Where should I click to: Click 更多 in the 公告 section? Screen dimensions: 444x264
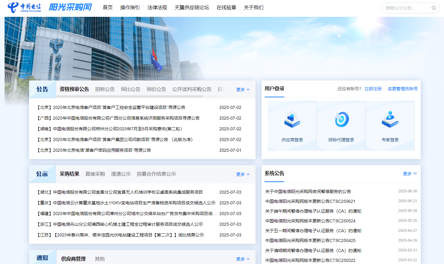pos(243,89)
